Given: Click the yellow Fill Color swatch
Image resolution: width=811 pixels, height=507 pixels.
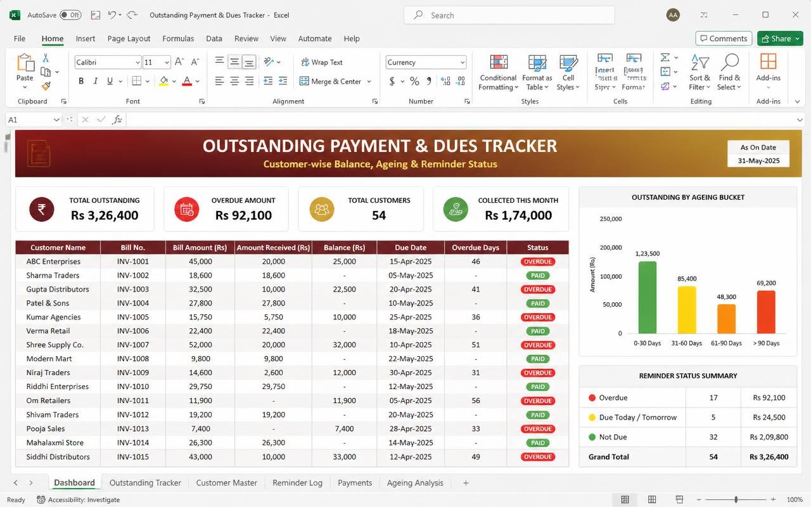Looking at the screenshot, I should [164, 81].
